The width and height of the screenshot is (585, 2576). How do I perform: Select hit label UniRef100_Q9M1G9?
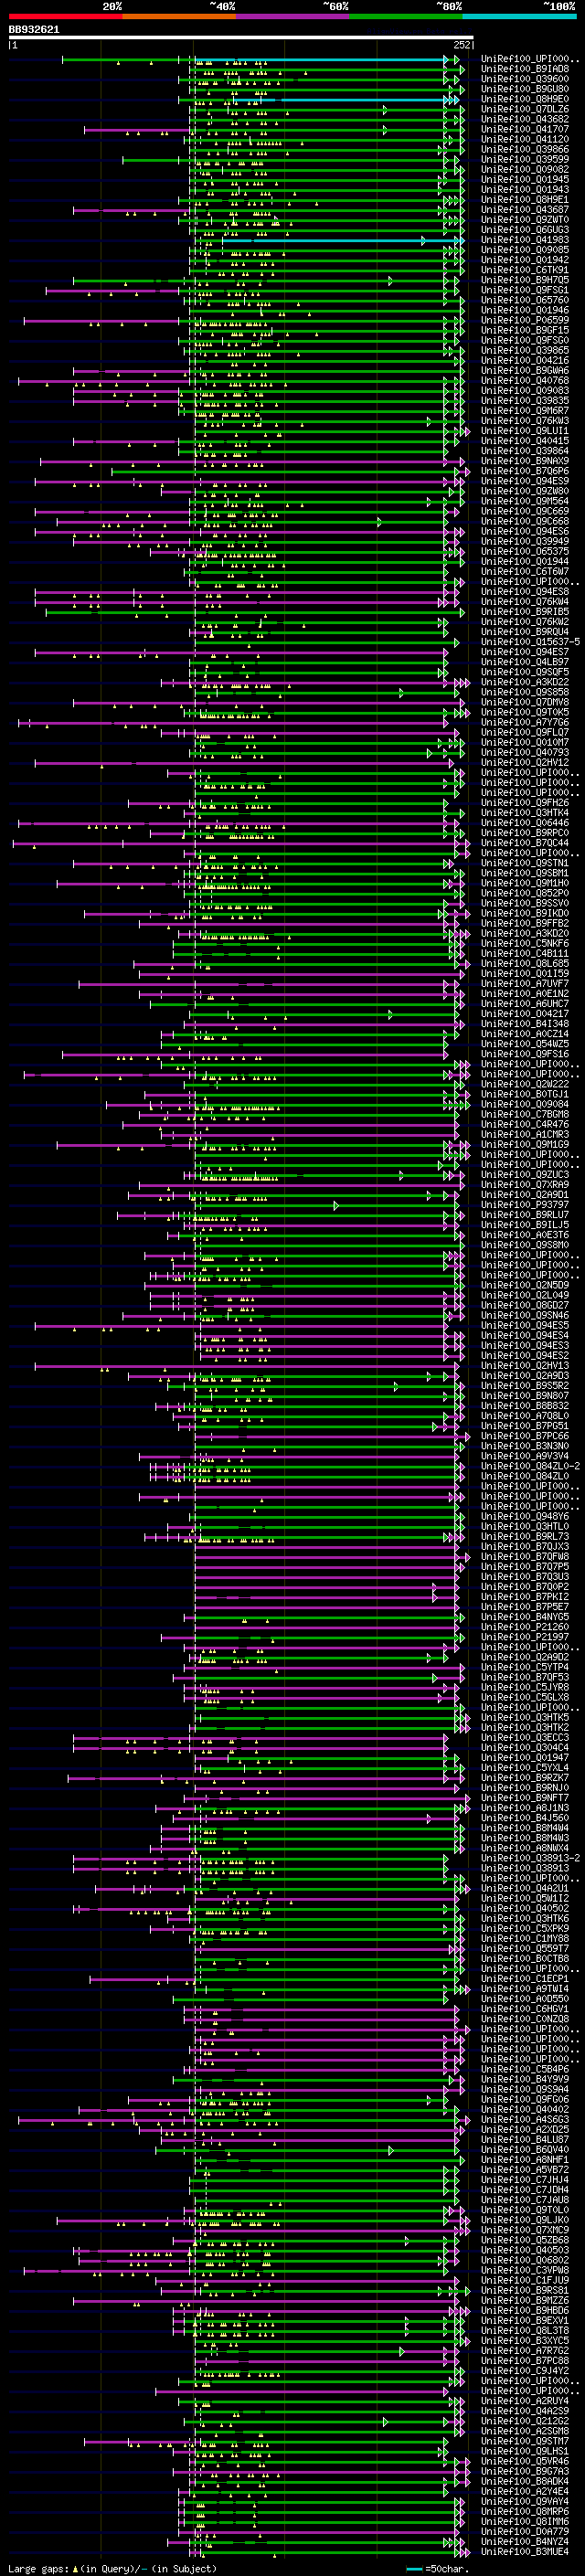point(525,1144)
